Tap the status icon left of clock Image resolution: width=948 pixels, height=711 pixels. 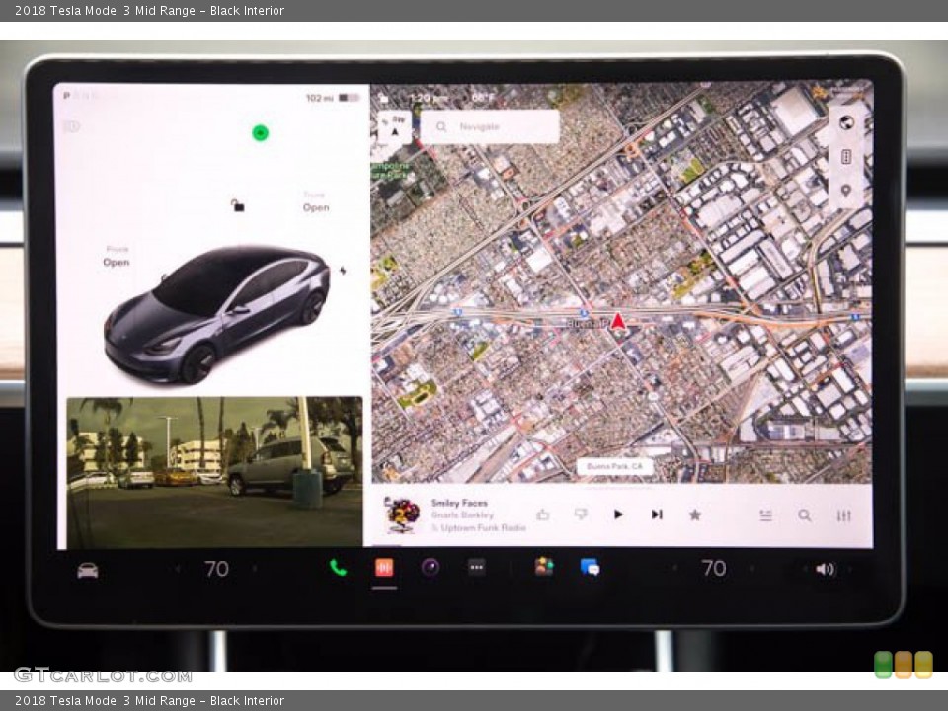coord(384,98)
